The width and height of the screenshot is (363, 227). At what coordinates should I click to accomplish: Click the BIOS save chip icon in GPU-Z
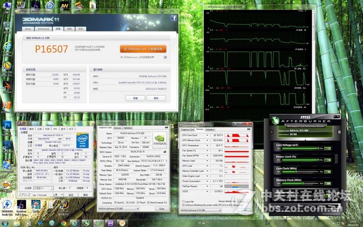[x=165, y=152]
